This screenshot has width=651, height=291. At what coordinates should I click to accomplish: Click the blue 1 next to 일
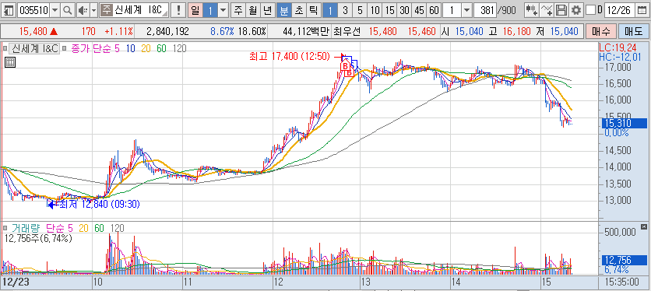pos(210,10)
